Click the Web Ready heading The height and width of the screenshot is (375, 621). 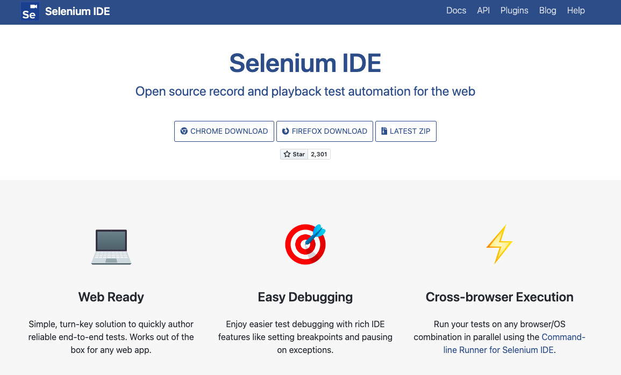pyautogui.click(x=111, y=297)
